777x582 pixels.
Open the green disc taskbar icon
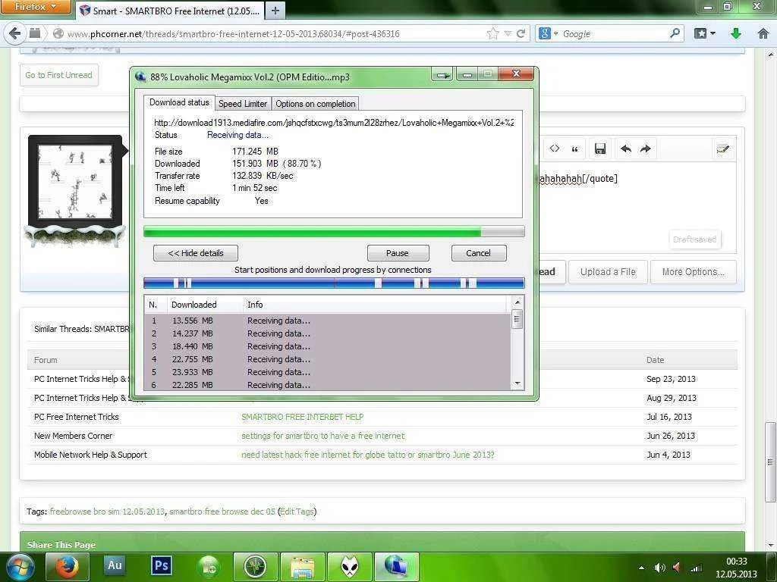209,567
